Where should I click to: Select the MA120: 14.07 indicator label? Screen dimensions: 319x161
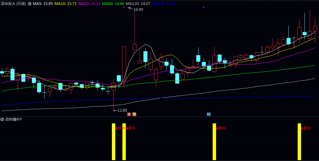[138, 4]
